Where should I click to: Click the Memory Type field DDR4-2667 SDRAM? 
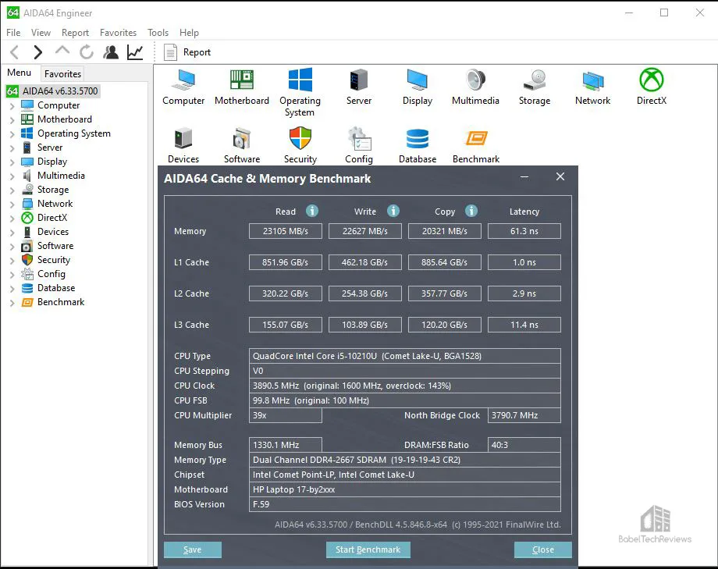(405, 460)
